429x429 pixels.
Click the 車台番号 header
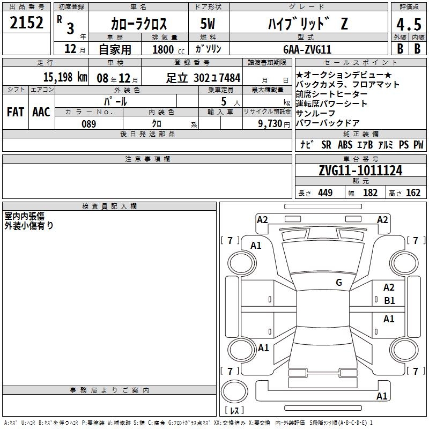[x=361, y=159]
